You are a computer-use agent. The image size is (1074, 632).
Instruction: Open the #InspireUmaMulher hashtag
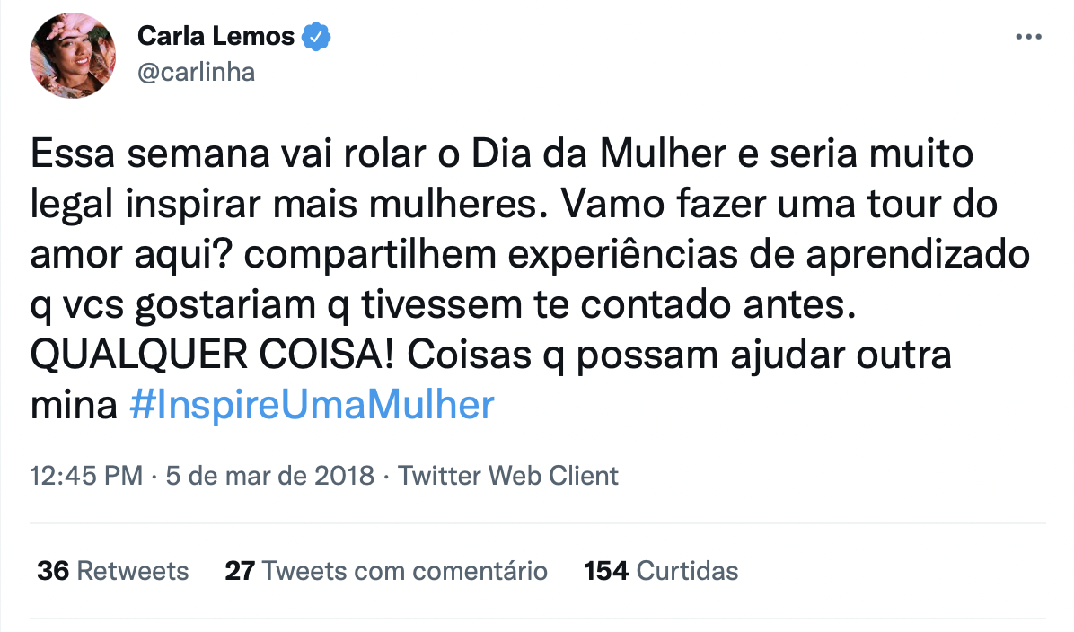312,406
